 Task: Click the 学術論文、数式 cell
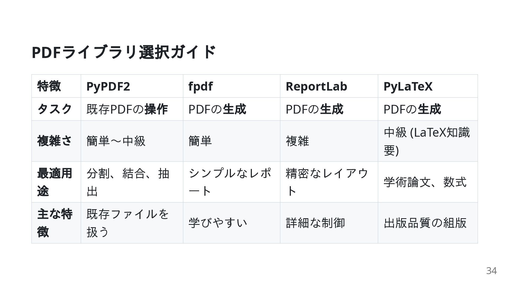click(425, 182)
